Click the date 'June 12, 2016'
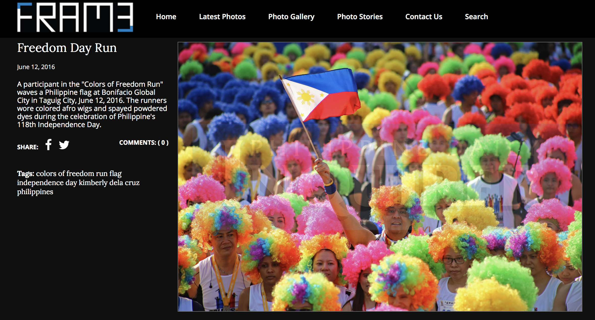Viewport: 595px width, 320px height. coord(36,67)
